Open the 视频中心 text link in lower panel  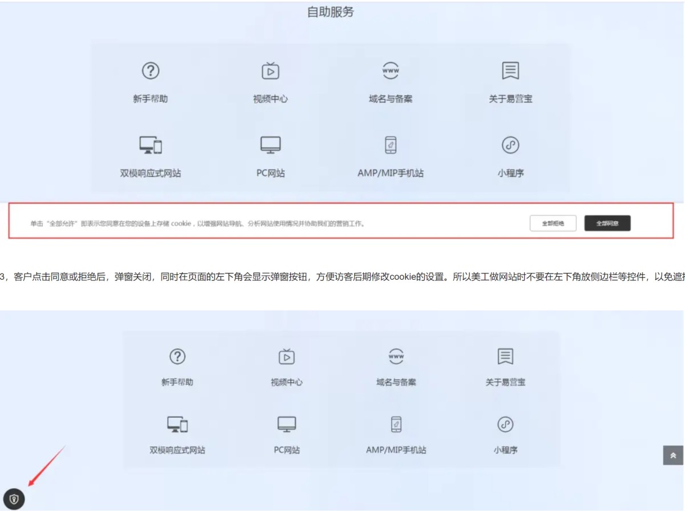[x=287, y=382]
